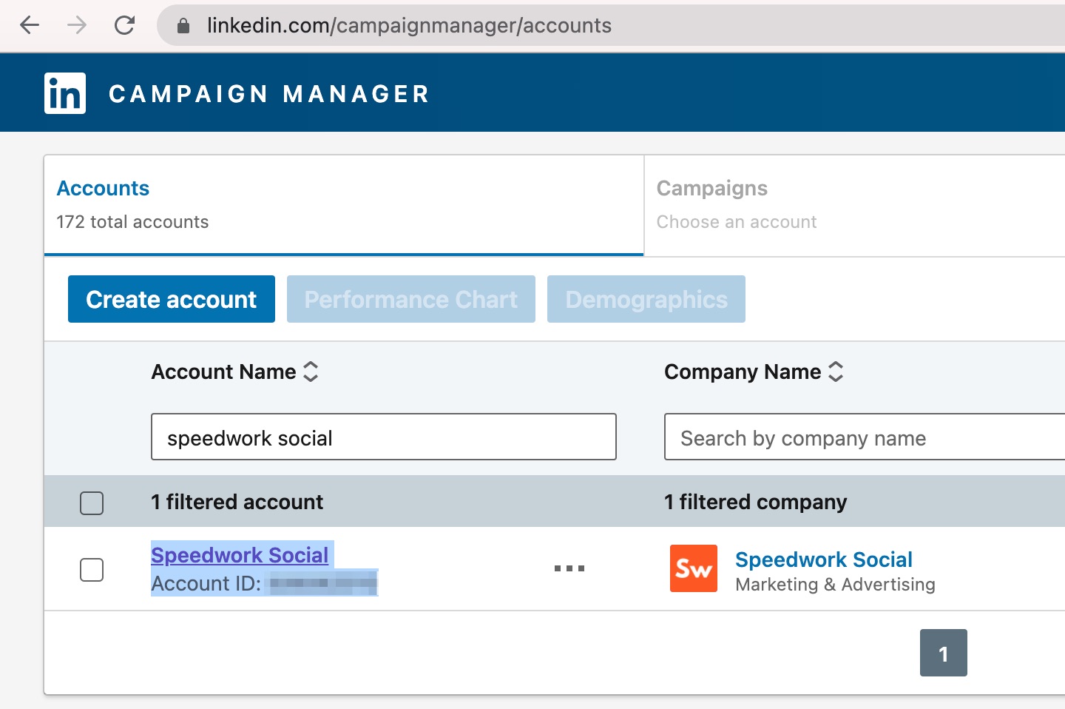Open the Performance Chart button
The height and width of the screenshot is (709, 1065).
pyautogui.click(x=411, y=299)
